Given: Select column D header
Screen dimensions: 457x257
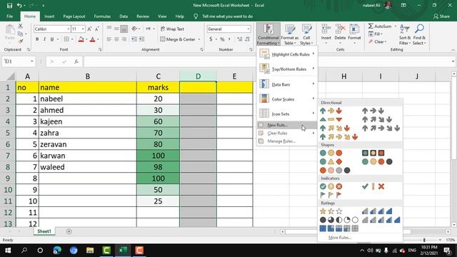Looking at the screenshot, I should (198, 76).
